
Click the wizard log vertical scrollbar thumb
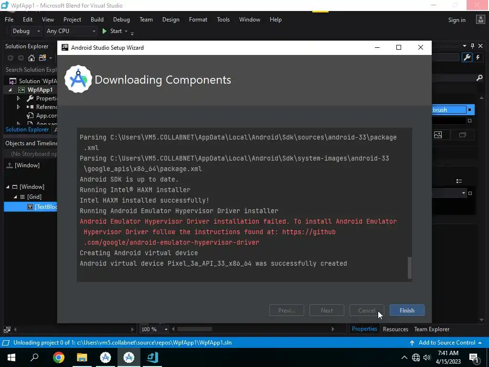tap(410, 268)
